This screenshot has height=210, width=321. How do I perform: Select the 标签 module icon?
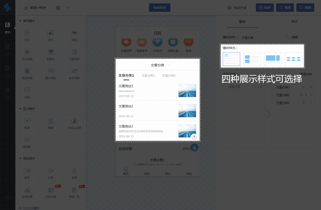point(27,90)
